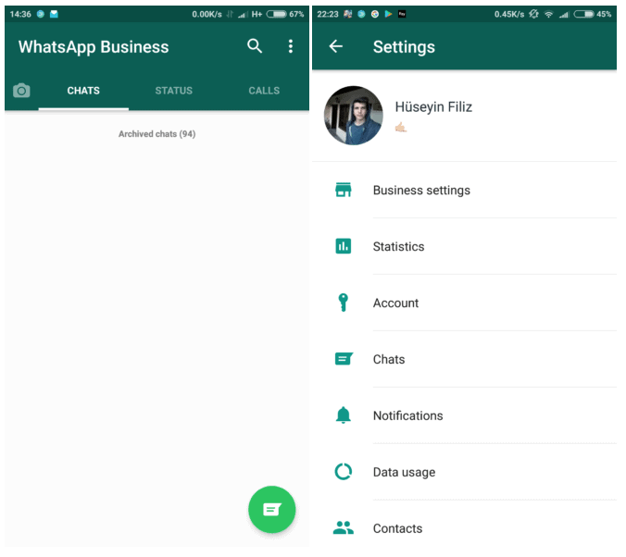The image size is (626, 557).
Task: Go back using the Settings arrow
Action: point(336,46)
